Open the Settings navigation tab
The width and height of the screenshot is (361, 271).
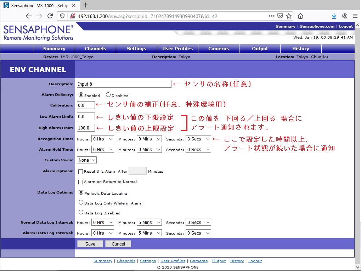point(136,48)
